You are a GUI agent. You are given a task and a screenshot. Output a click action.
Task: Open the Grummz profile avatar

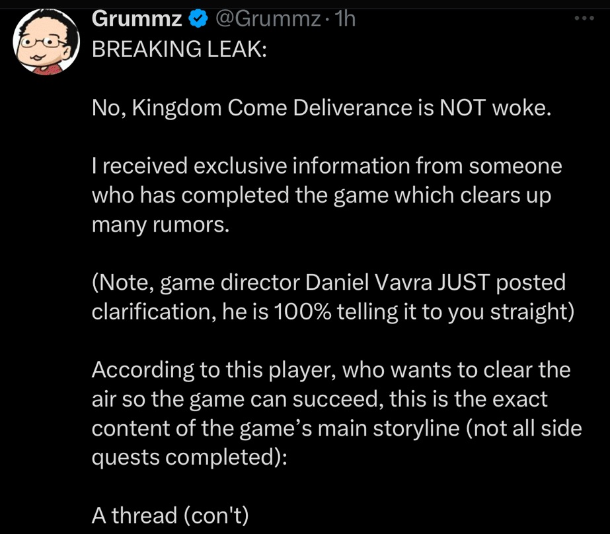click(x=44, y=42)
